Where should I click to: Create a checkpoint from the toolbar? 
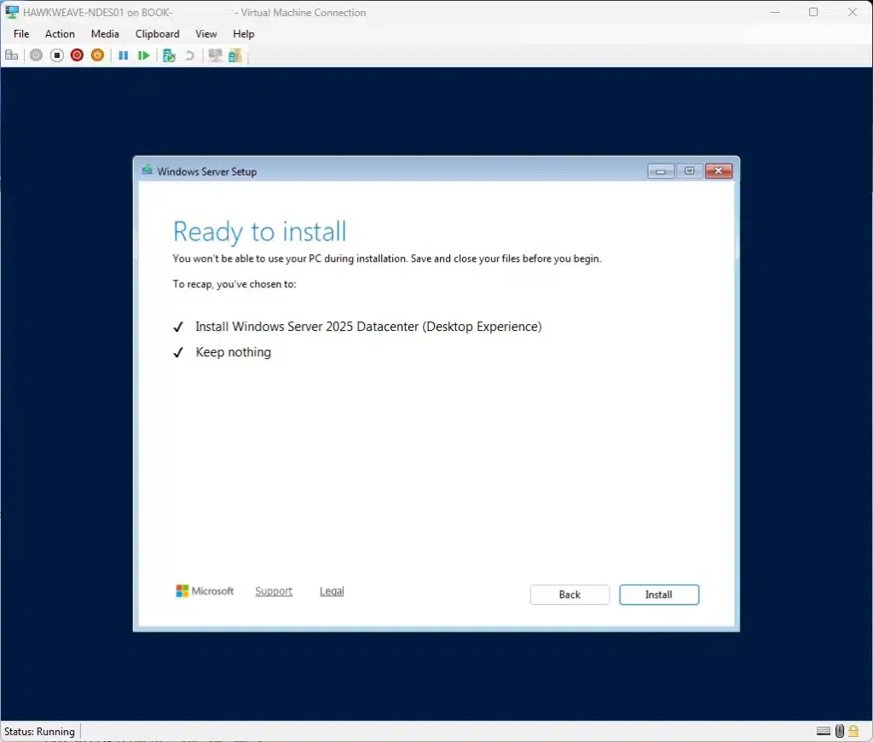169,55
